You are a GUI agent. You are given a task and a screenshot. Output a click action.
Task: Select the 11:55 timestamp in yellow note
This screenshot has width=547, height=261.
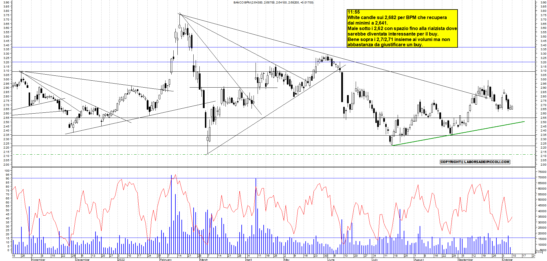click(354, 12)
